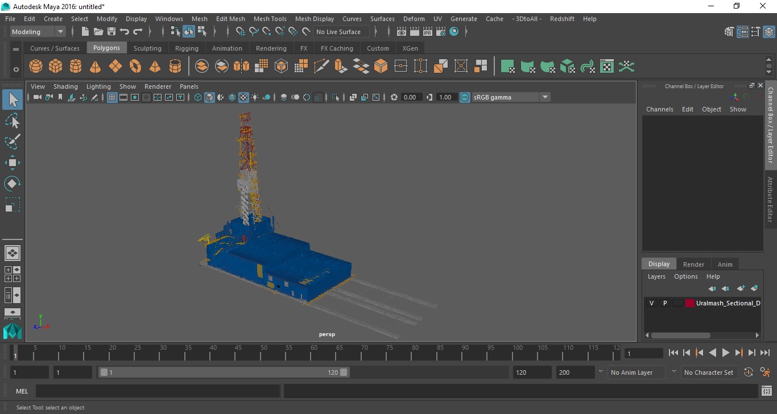
Task: Toggle auto keyframe button
Action: tap(749, 372)
